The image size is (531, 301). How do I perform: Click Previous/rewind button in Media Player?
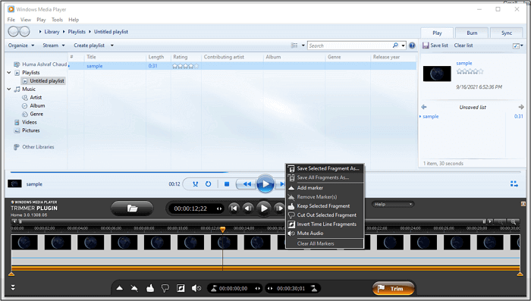tap(247, 183)
